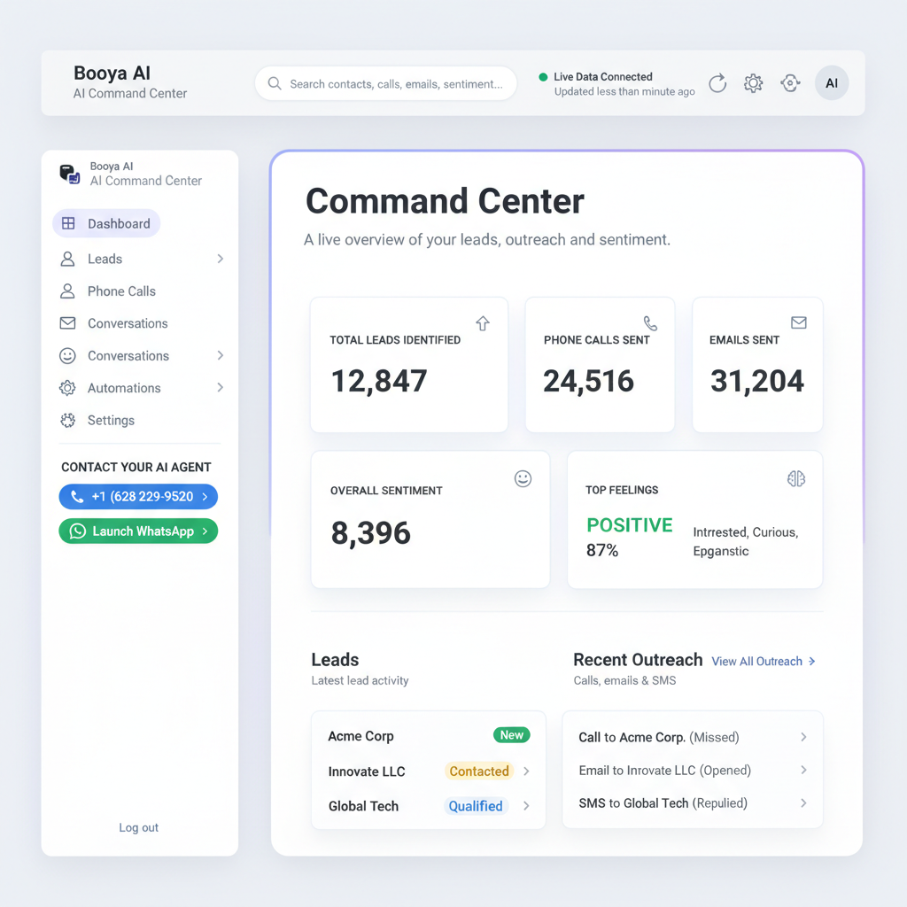The width and height of the screenshot is (907, 907).
Task: Click the Automations gear icon
Action: tap(67, 388)
